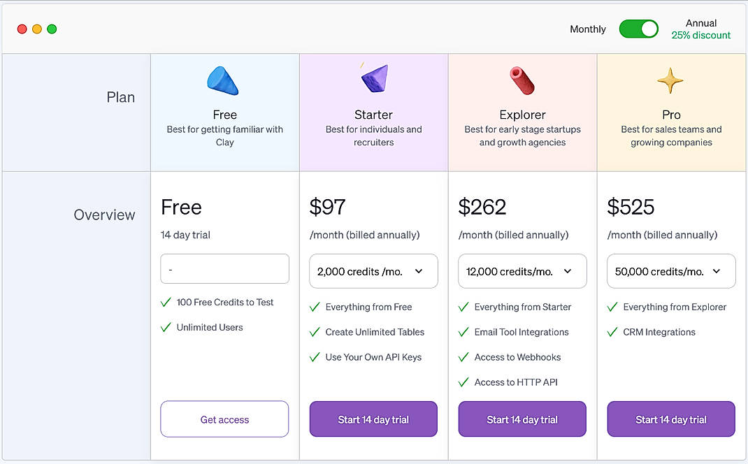The height and width of the screenshot is (464, 748).
Task: Click the checkmark next to Unlimited Users
Action: click(x=166, y=327)
